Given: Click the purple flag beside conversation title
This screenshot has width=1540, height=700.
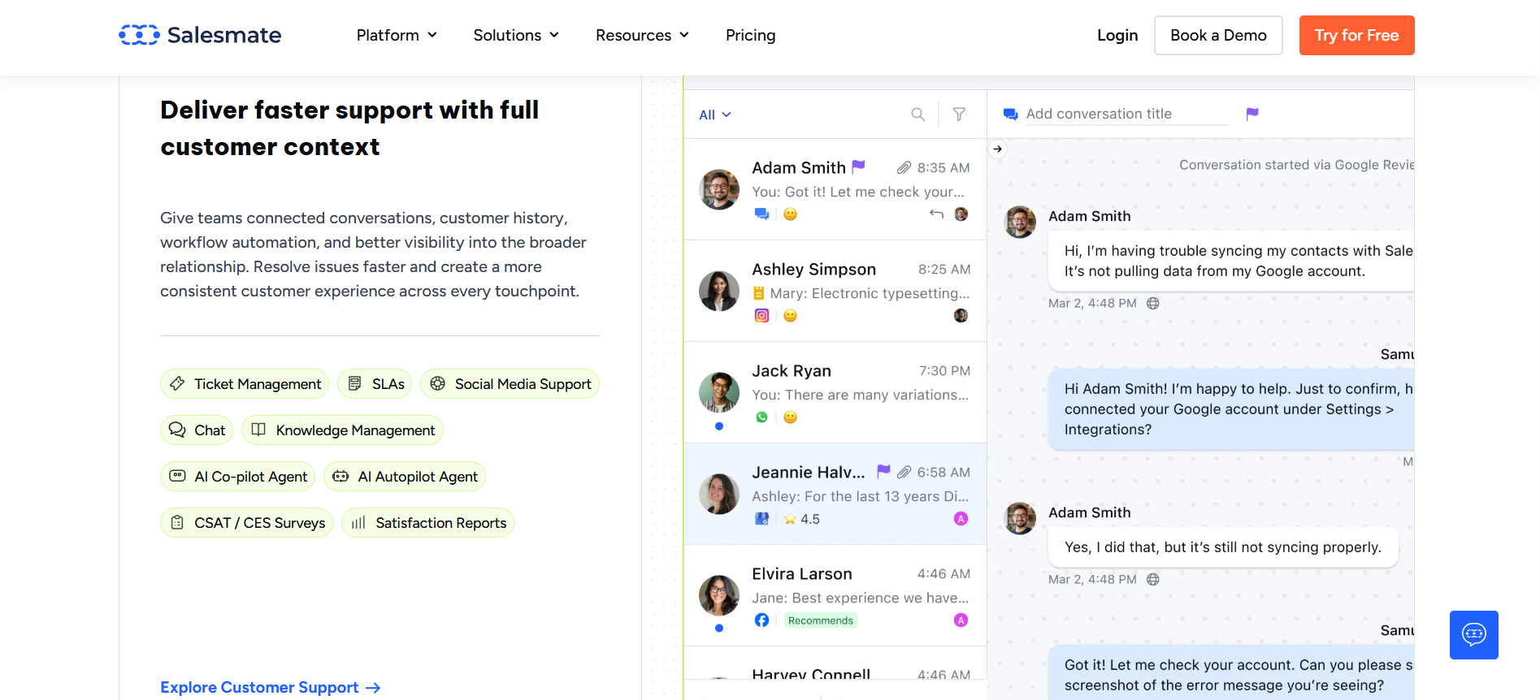Looking at the screenshot, I should (x=1252, y=114).
